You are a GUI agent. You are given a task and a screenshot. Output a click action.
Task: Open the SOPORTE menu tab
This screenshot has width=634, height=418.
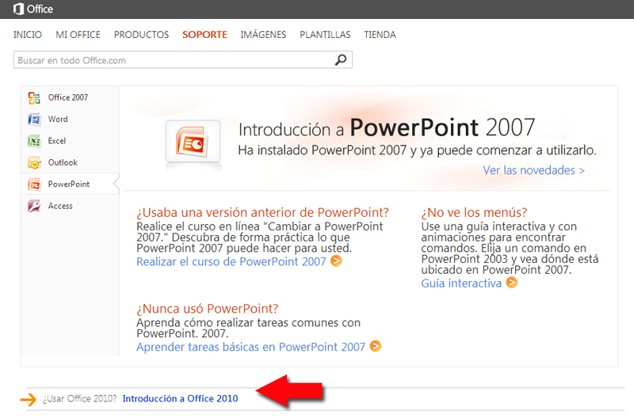coord(204,35)
